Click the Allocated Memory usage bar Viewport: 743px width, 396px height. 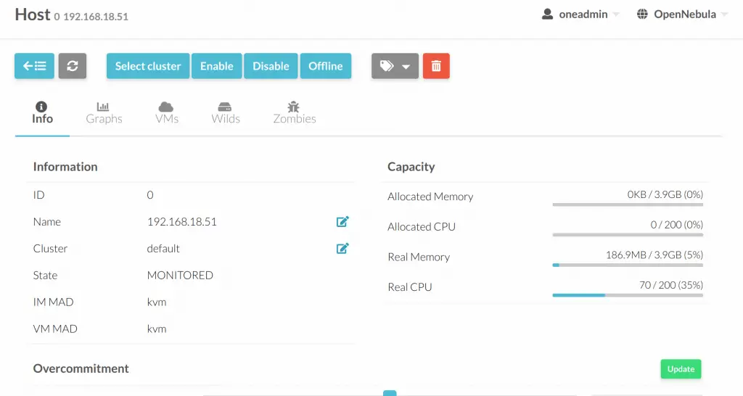point(628,205)
